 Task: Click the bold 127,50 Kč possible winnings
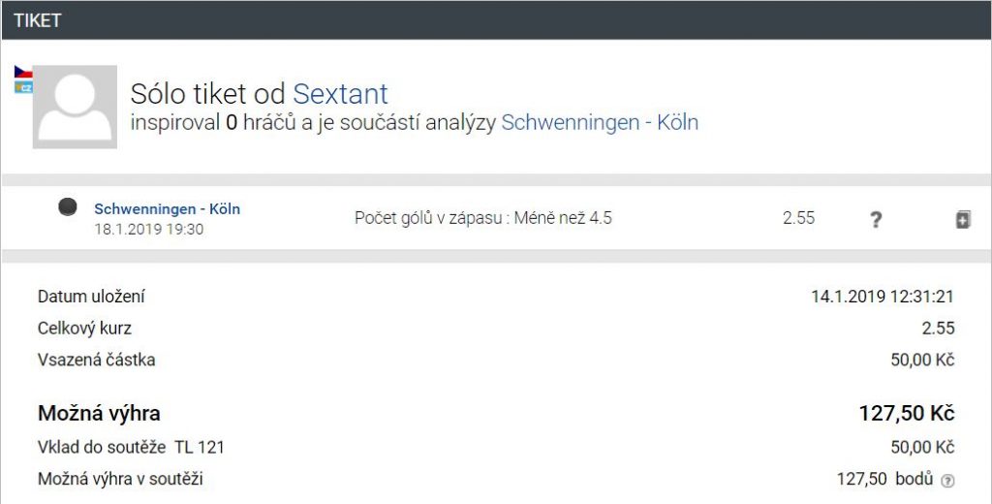point(906,414)
